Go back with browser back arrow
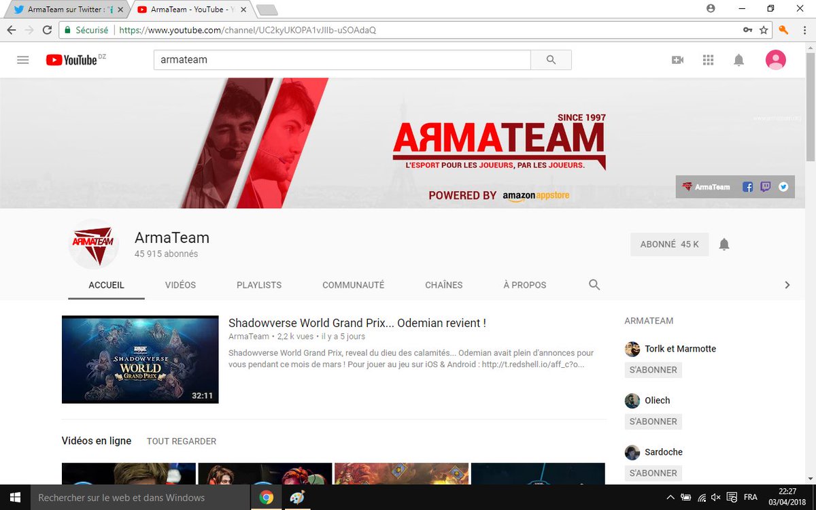 (x=12, y=30)
